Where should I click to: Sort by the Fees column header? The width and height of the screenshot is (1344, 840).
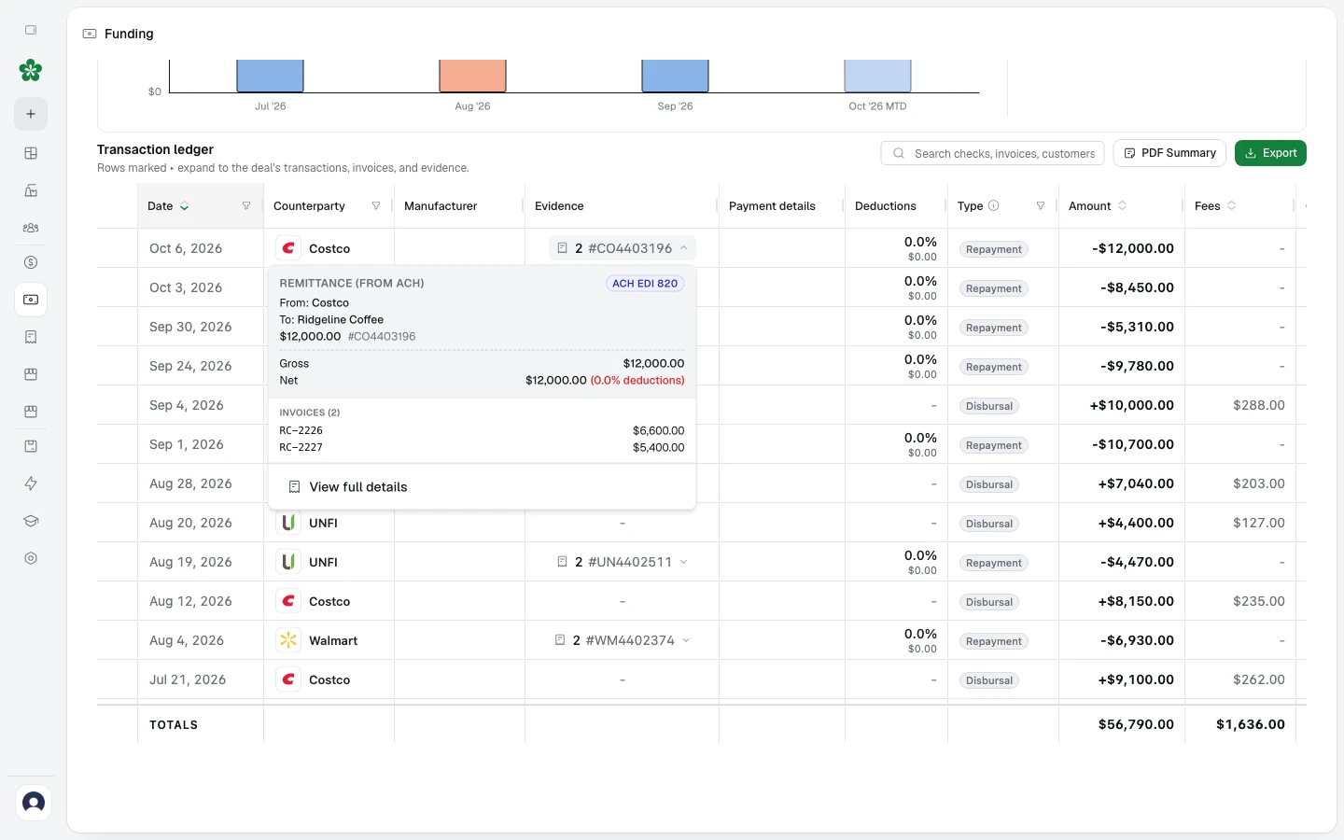click(1215, 206)
